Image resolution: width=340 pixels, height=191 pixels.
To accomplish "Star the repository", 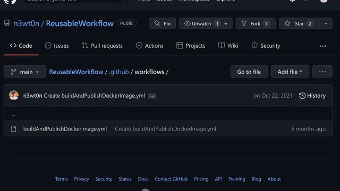I will (299, 23).
